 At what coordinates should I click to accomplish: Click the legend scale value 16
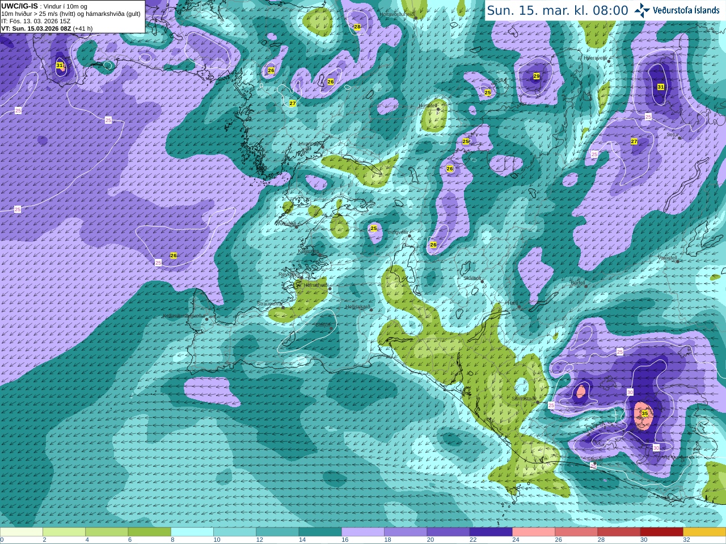pos(345,540)
